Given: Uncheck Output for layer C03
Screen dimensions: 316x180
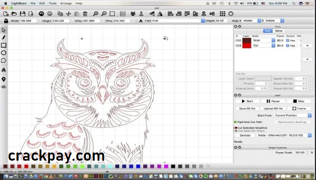Looking at the screenshot, I should [288, 45].
